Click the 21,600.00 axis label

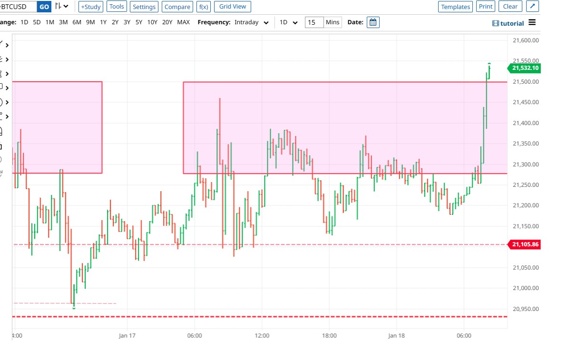coord(526,40)
